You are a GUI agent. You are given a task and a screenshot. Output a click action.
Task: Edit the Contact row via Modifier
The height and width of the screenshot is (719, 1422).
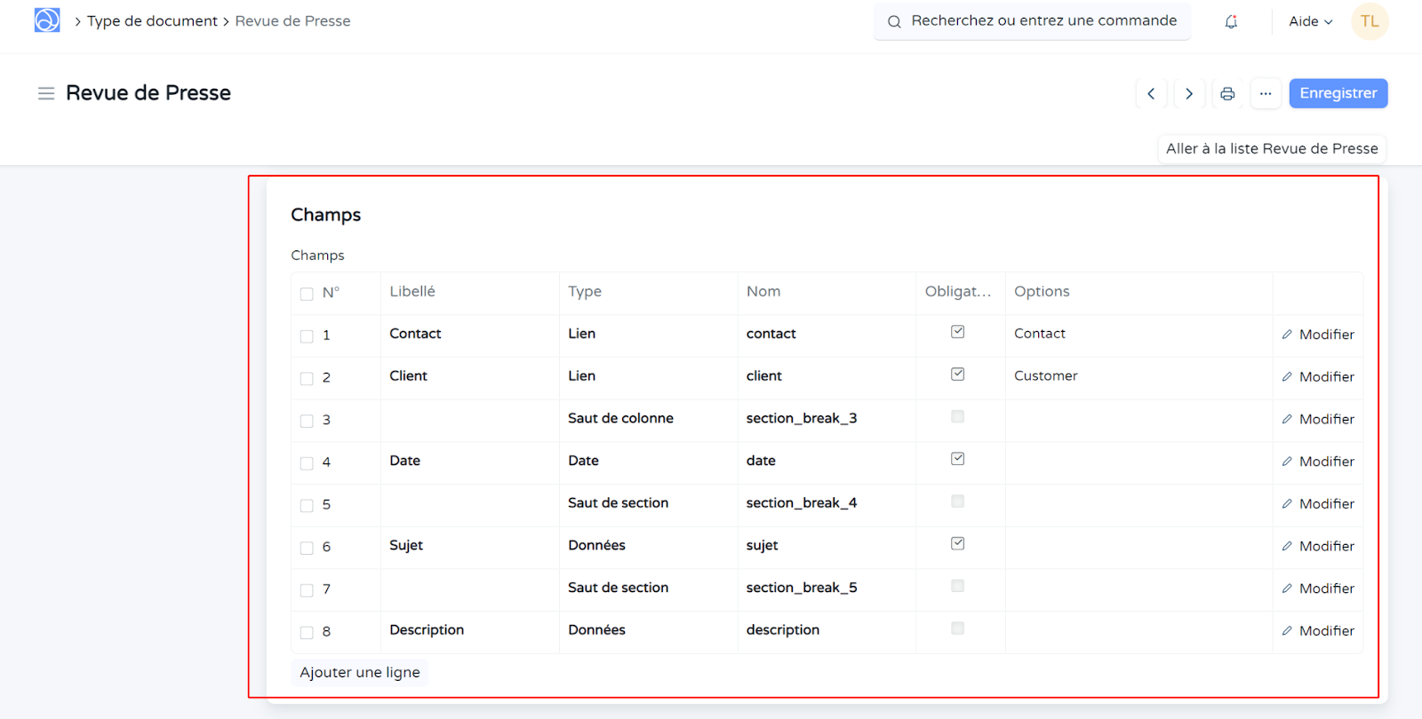[1318, 335]
